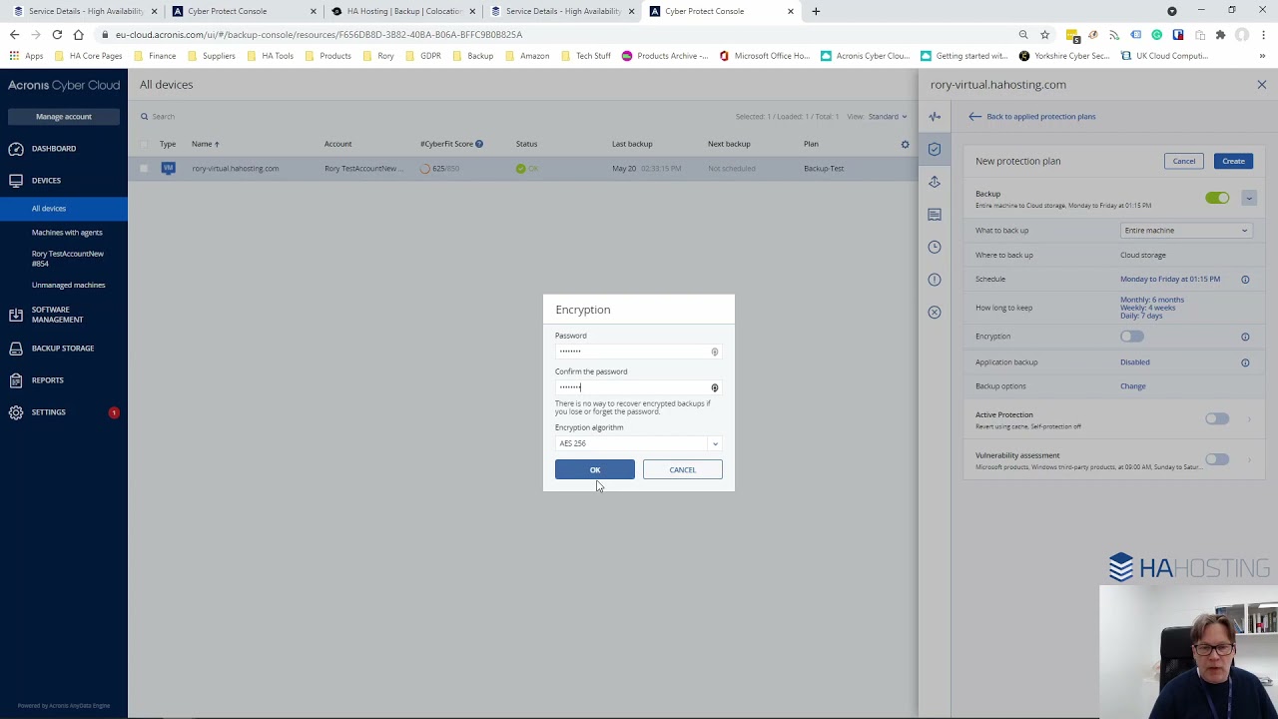Screen dimensions: 1278x719
Task: Open the Chrome extensions puzzle icon
Action: point(1220,35)
